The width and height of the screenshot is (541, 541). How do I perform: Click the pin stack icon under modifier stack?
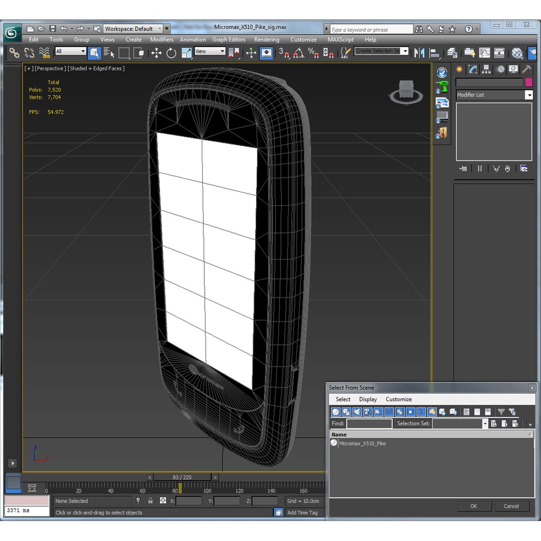click(x=463, y=169)
